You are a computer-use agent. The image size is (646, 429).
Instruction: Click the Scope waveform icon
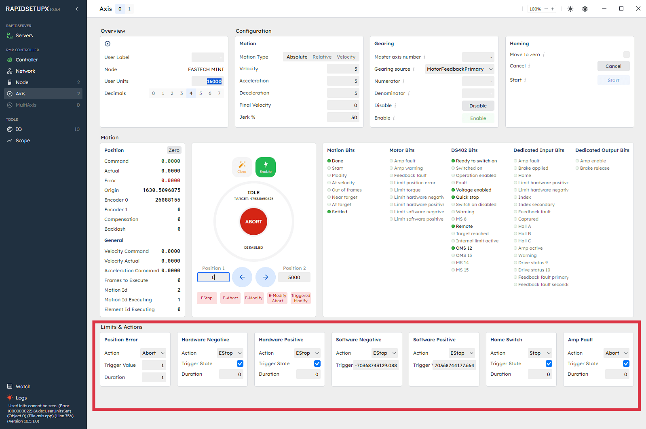point(10,141)
